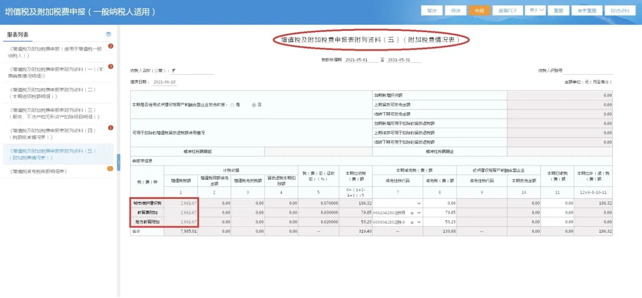Click the total 319.40 in 合计 row
This screenshot has width=642, height=298.
point(356,232)
